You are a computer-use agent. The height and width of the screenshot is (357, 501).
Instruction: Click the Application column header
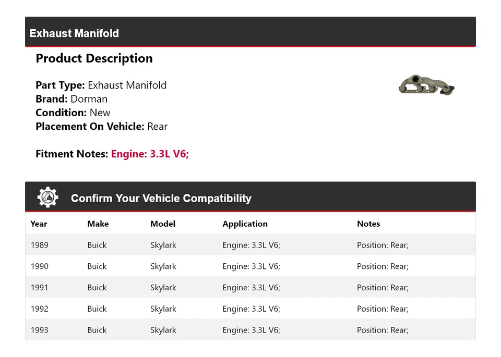click(x=245, y=224)
